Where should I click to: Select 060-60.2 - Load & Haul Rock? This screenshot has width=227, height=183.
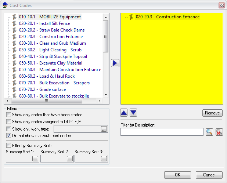pyautogui.click(x=47, y=76)
